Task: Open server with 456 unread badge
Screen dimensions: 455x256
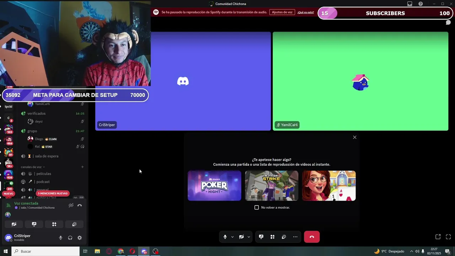Action: tap(9, 140)
